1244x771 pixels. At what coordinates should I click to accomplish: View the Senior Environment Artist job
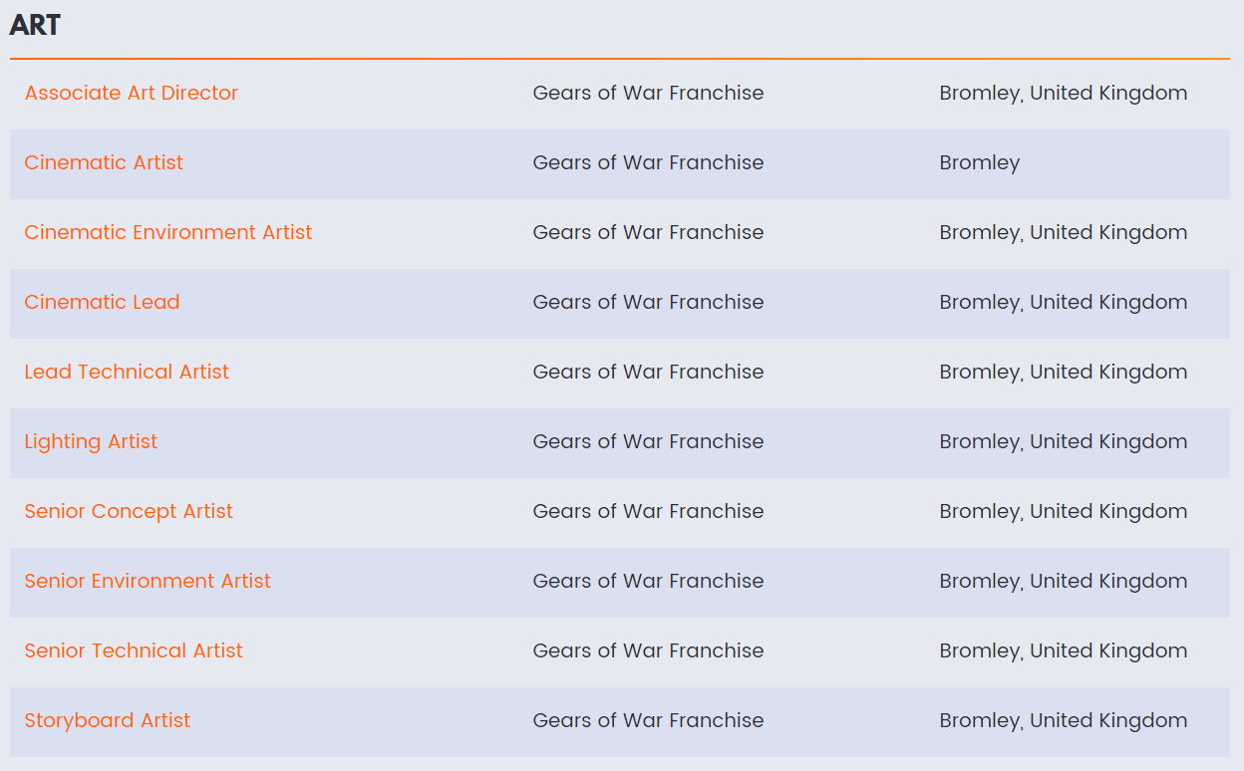148,581
